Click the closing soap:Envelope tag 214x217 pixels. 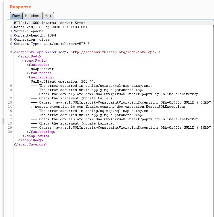pos(31,144)
